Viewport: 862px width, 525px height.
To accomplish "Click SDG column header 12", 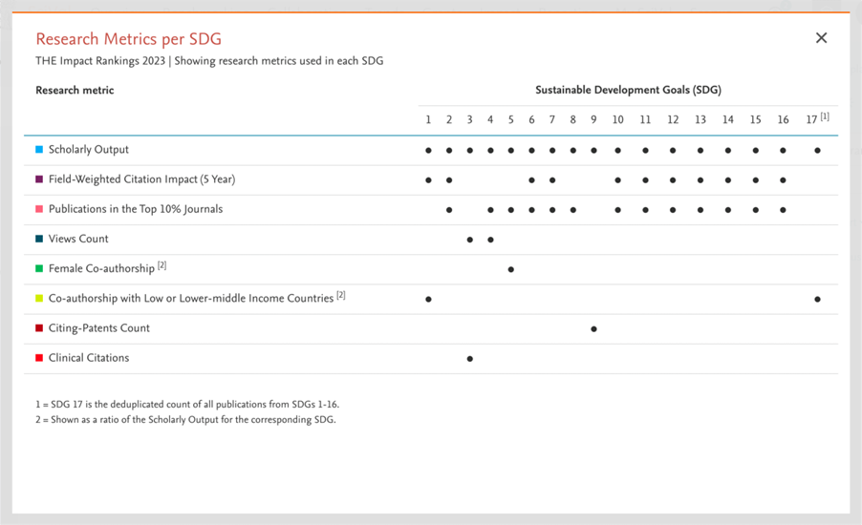I will [673, 119].
